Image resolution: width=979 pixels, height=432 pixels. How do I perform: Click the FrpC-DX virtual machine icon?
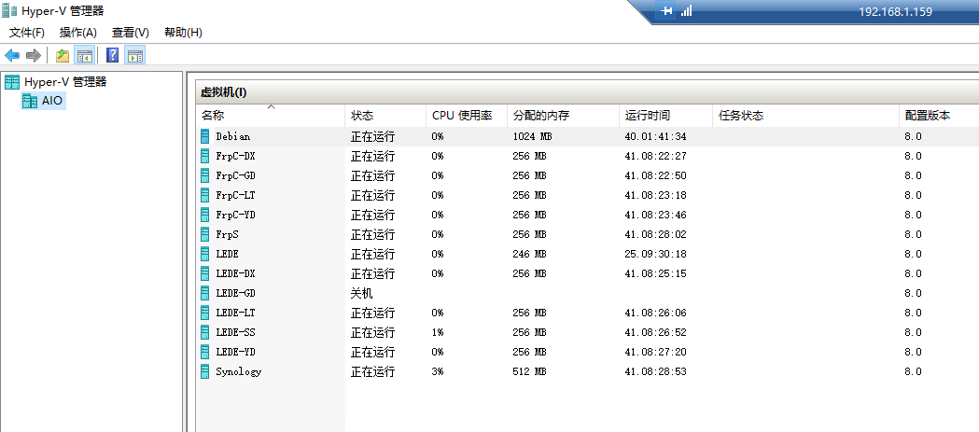click(x=204, y=156)
